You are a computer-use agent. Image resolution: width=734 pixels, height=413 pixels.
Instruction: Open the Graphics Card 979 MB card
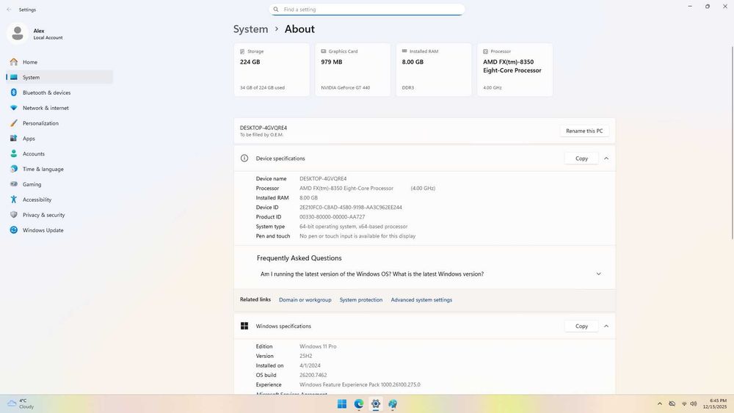coord(352,70)
